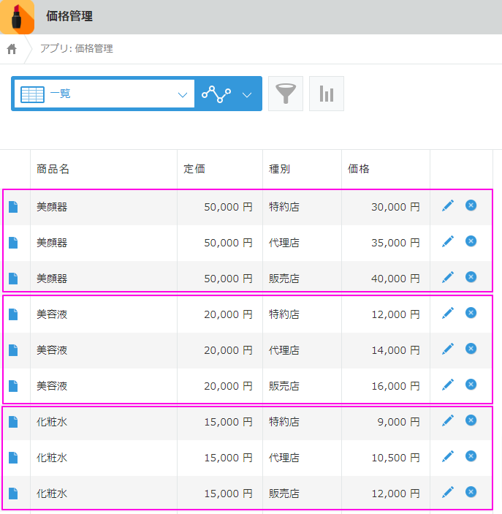Edit the 化粧水 9,000 円 record with pencil

coord(448,420)
